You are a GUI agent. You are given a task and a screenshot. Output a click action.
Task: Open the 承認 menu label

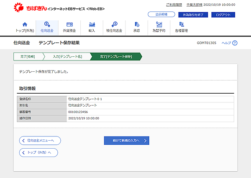point(136,31)
